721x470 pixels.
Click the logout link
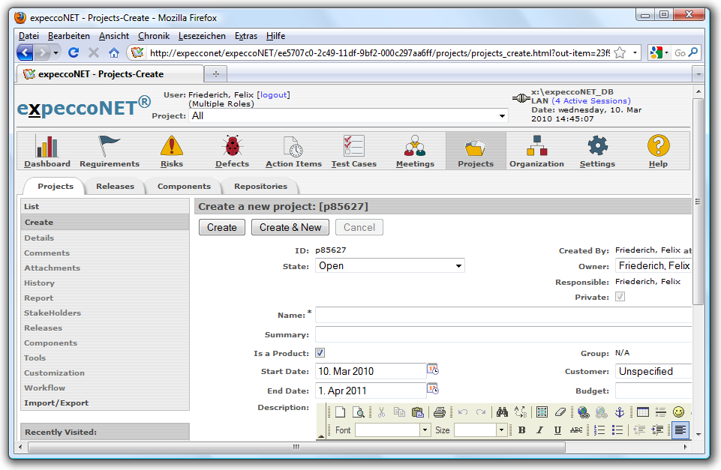[273, 95]
